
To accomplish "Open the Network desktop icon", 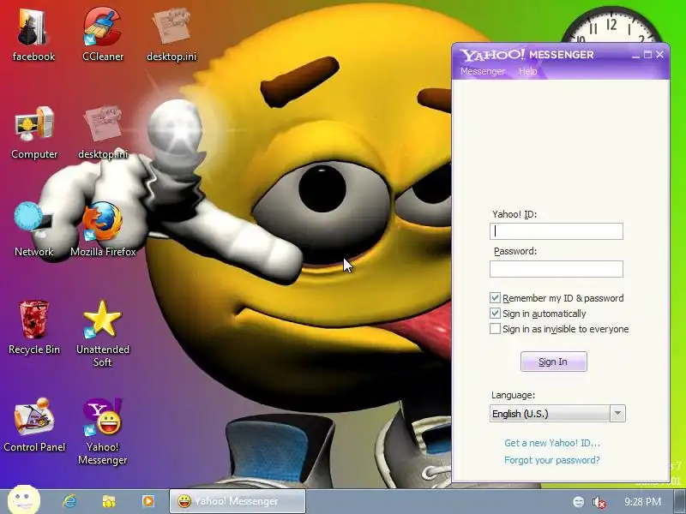I will click(x=33, y=230).
